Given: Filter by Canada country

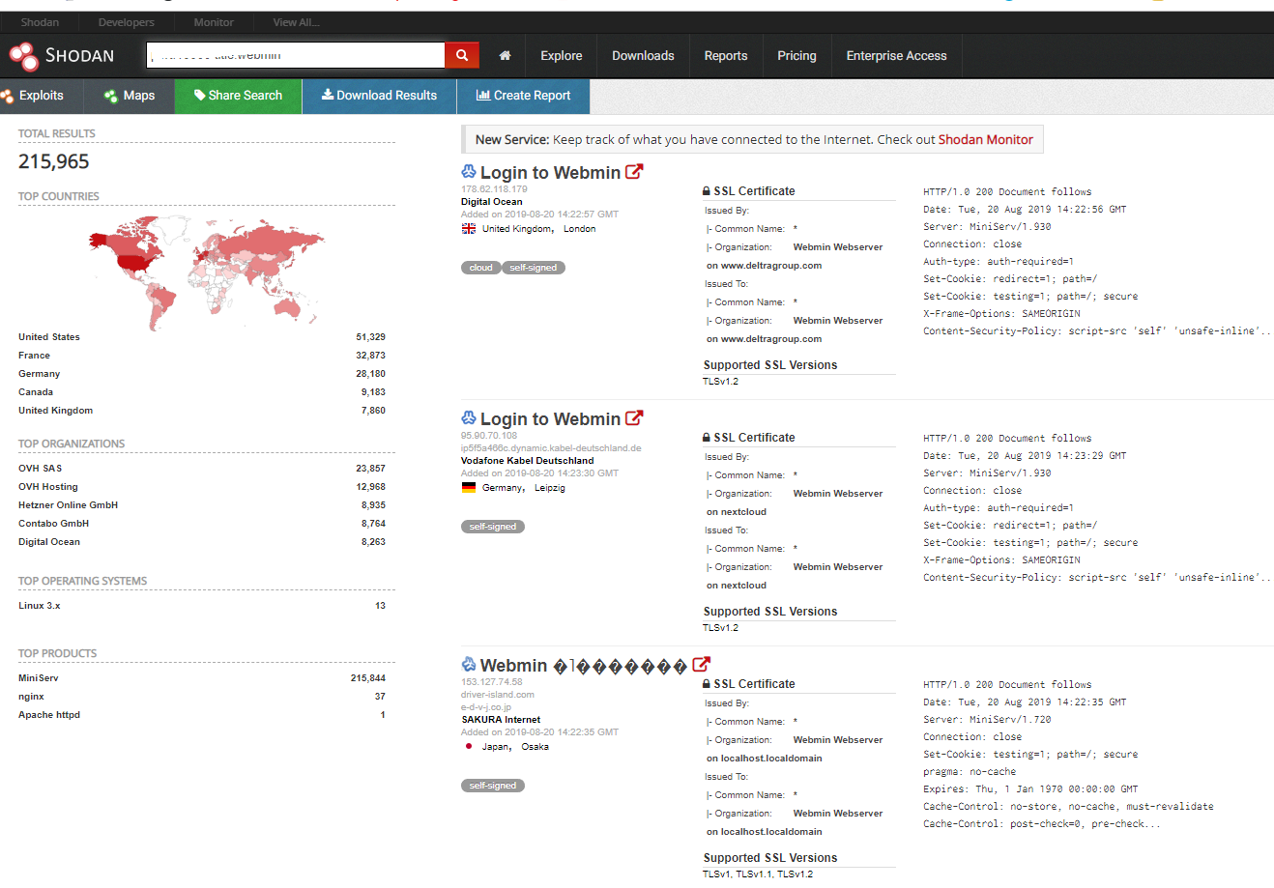Looking at the screenshot, I should (36, 392).
